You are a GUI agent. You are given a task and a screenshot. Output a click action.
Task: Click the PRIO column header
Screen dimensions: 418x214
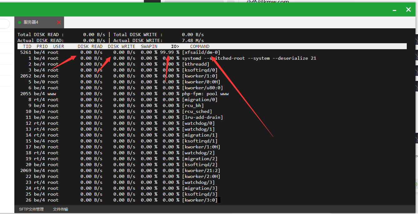pyautogui.click(x=42, y=46)
